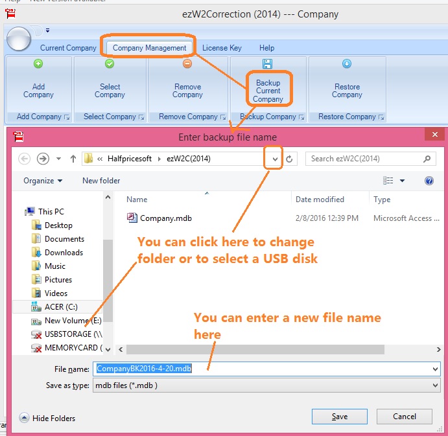Click the Restore Company icon
This screenshot has height=436, width=448.
[347, 63]
